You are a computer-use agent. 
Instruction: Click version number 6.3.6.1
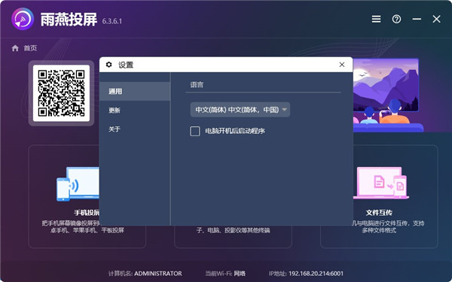pos(111,21)
